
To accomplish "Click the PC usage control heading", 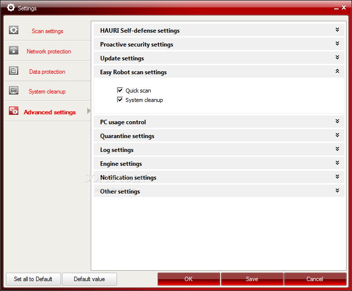I will coord(123,122).
